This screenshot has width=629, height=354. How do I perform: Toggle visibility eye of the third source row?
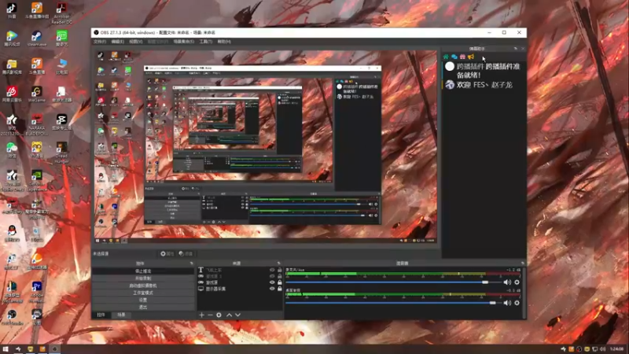pyautogui.click(x=272, y=282)
